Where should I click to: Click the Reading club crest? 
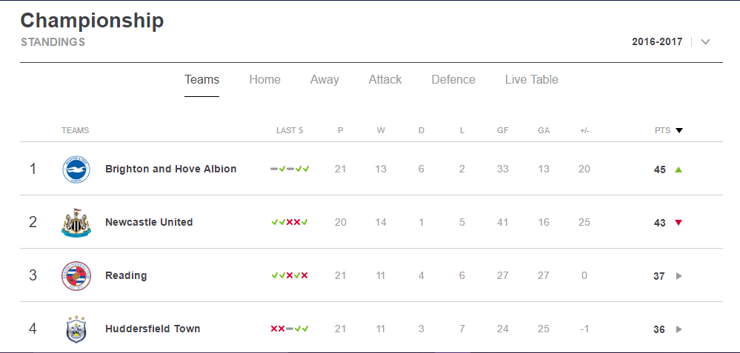tap(76, 276)
